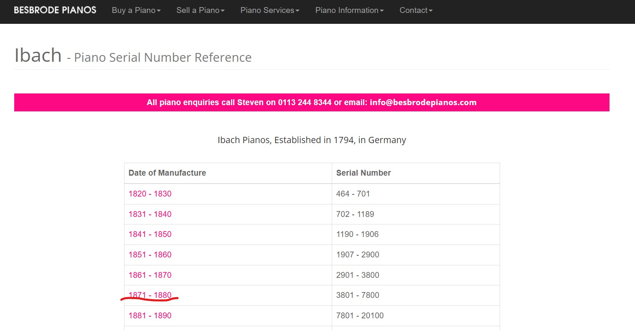Click serial range 464 - 701
The image size is (635, 330).
pyautogui.click(x=353, y=194)
